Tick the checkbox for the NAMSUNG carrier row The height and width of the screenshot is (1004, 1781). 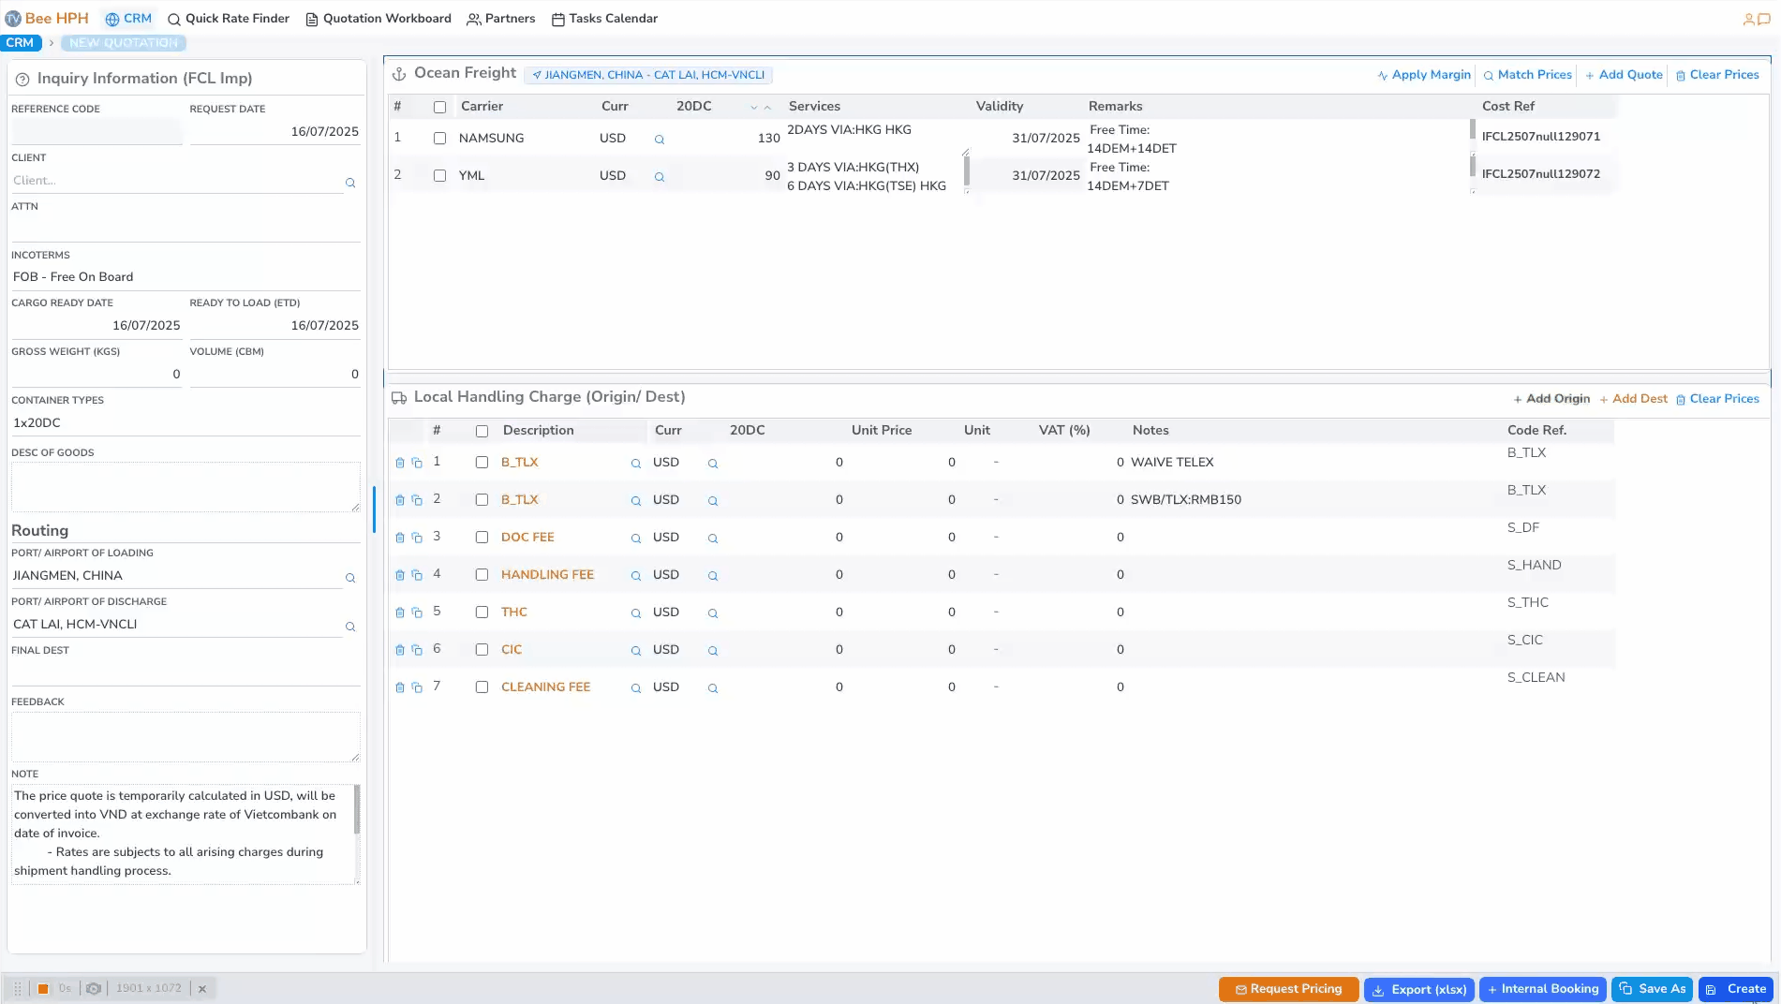point(439,139)
